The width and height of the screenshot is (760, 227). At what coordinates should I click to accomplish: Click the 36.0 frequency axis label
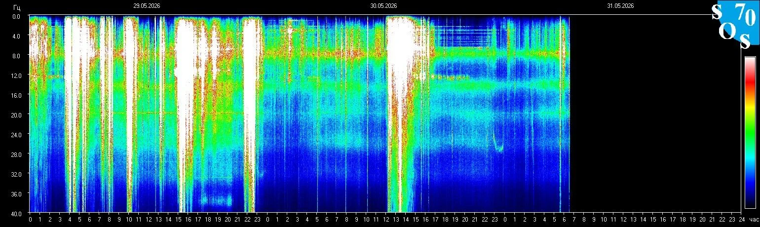tap(15, 194)
